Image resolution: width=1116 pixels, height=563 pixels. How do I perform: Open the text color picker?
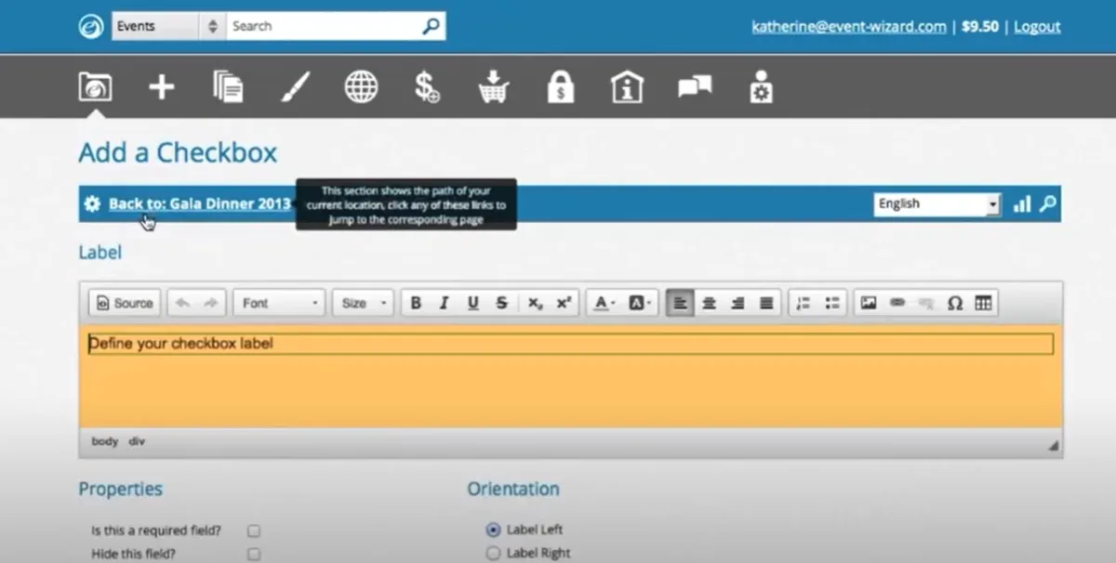pyautogui.click(x=604, y=303)
